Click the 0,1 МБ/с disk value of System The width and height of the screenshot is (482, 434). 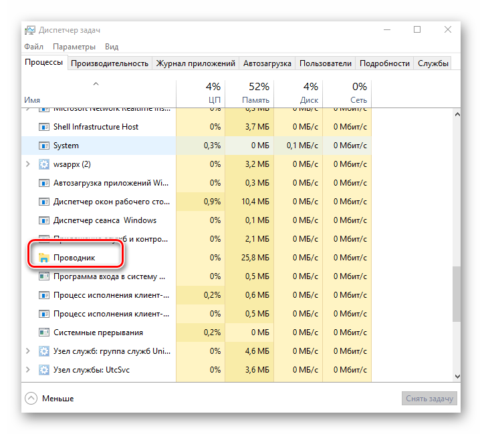click(302, 146)
